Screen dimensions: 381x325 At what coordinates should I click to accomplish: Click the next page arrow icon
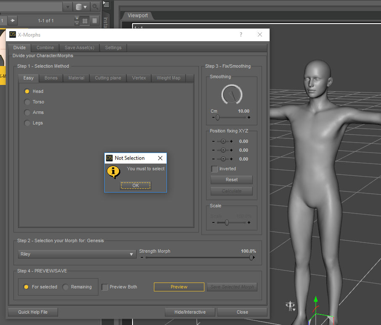pyautogui.click(x=13, y=20)
